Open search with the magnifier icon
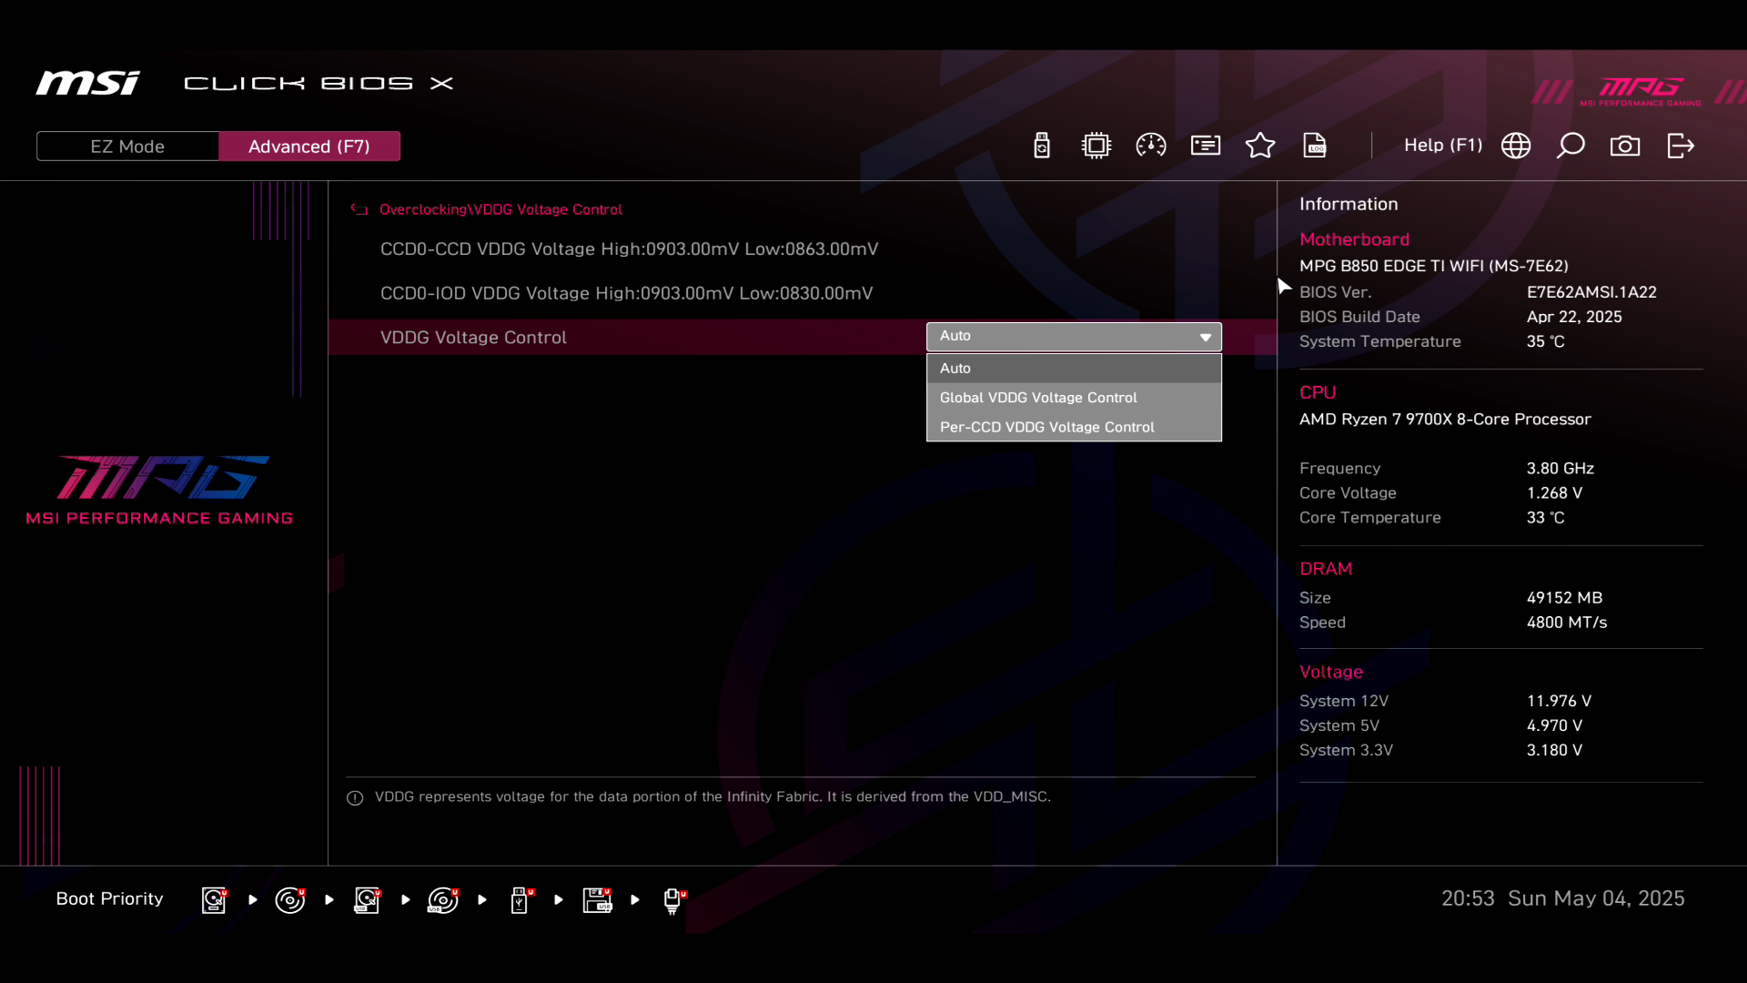This screenshot has width=1747, height=983. [x=1570, y=146]
